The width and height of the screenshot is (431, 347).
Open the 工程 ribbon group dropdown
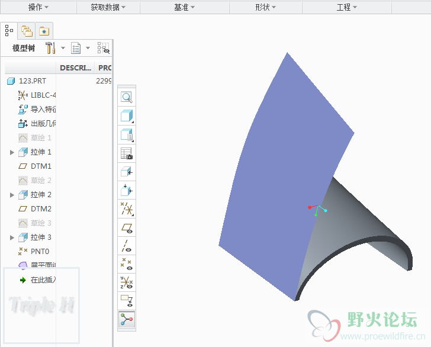pos(346,7)
